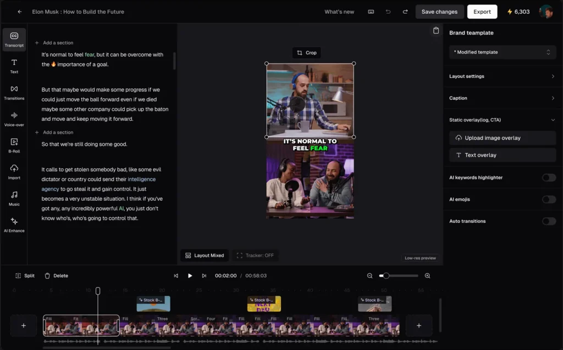
Task: Expand Layout settings section
Action: pyautogui.click(x=503, y=76)
